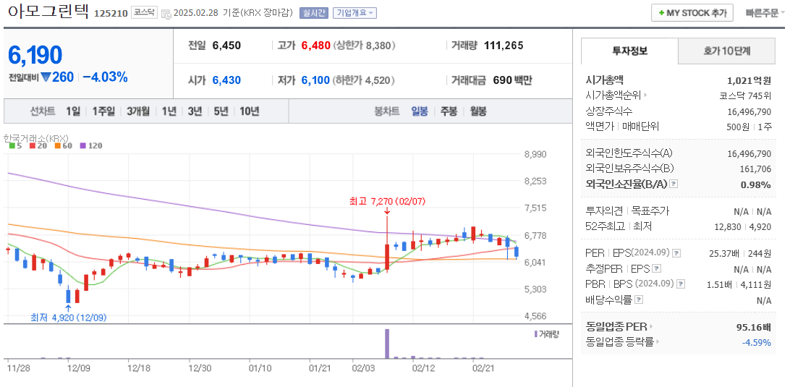Click the 전일 value 6,450

tap(226, 46)
